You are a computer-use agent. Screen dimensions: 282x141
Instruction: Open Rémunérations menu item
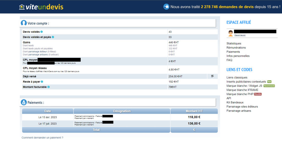tap(236, 48)
